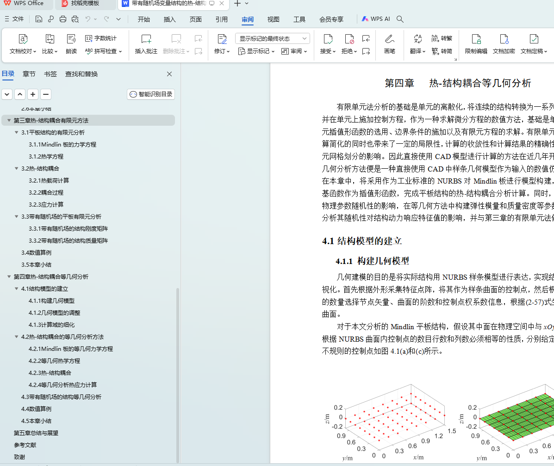
Task: Click the print preview icon
Action: click(x=75, y=19)
